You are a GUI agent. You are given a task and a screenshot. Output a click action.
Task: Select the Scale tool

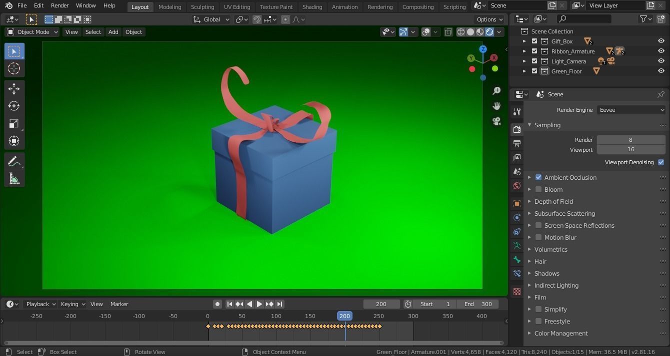point(14,123)
